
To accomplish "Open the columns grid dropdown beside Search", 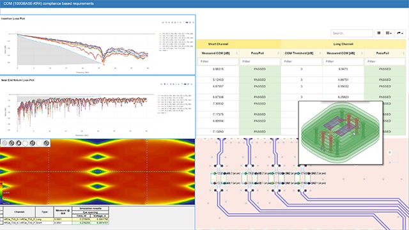I will (389, 33).
